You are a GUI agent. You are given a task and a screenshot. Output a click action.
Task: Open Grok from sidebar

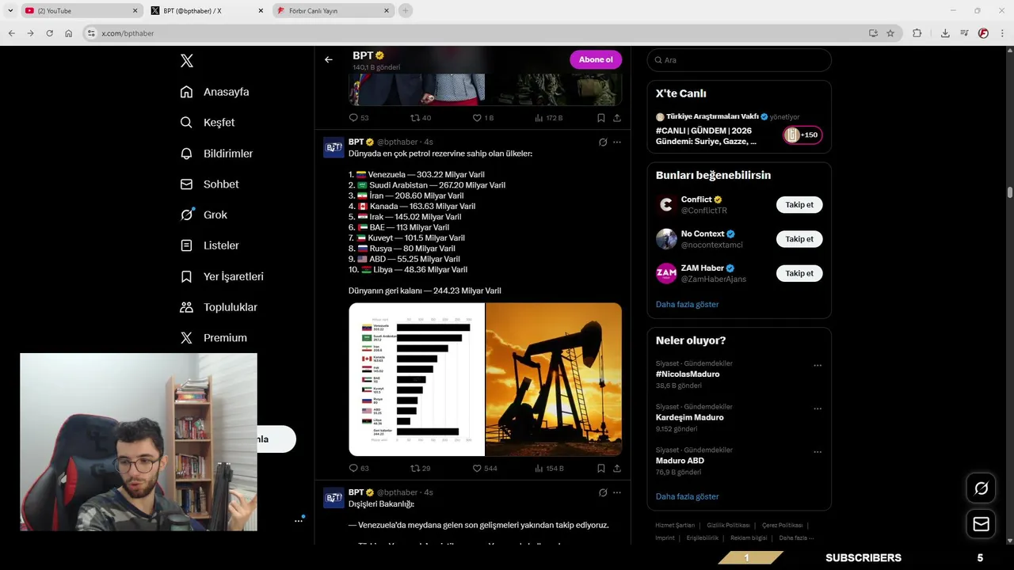coord(204,215)
